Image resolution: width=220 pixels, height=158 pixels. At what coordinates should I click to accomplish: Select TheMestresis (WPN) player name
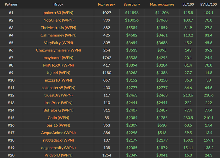58,28
